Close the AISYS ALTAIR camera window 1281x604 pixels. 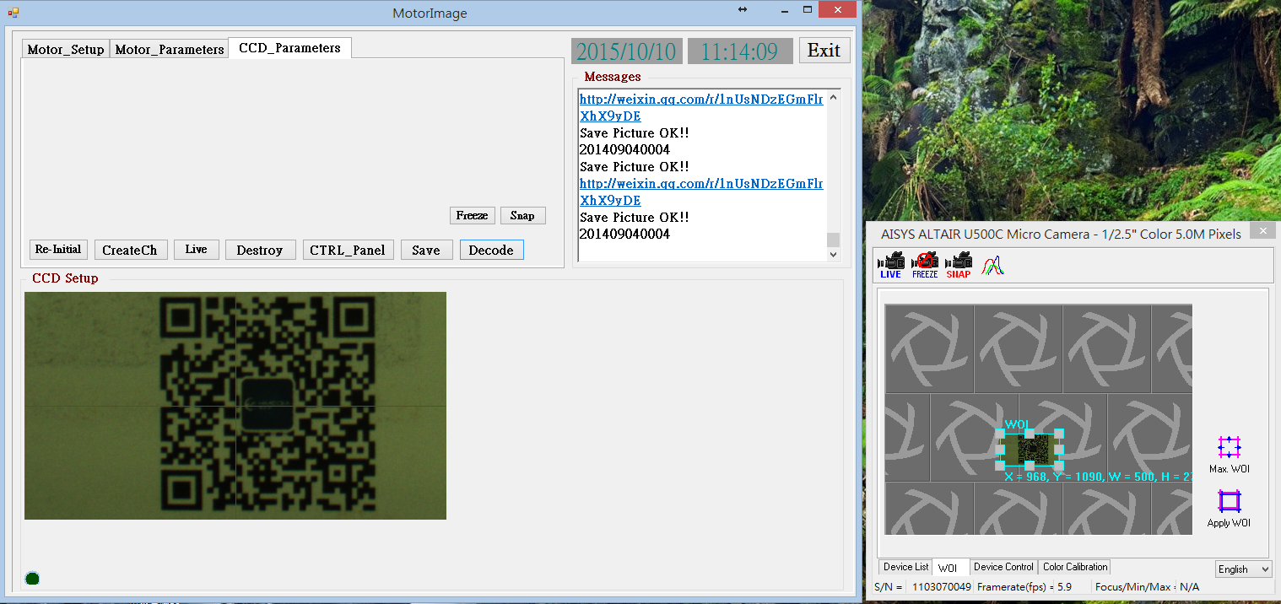[x=1262, y=230]
